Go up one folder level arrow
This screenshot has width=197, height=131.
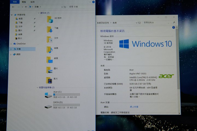[26, 7]
